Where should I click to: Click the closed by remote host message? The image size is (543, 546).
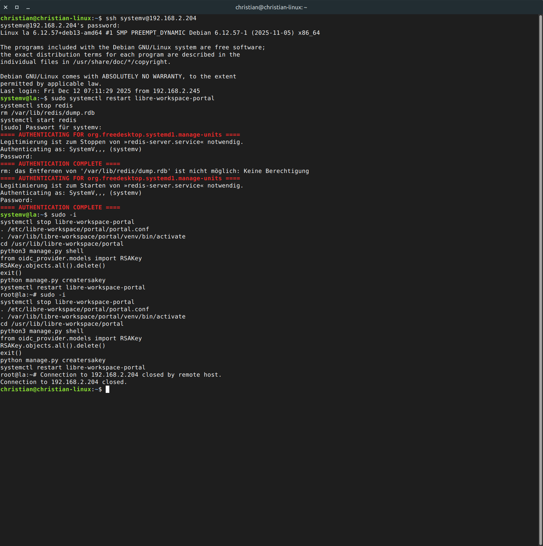130,375
